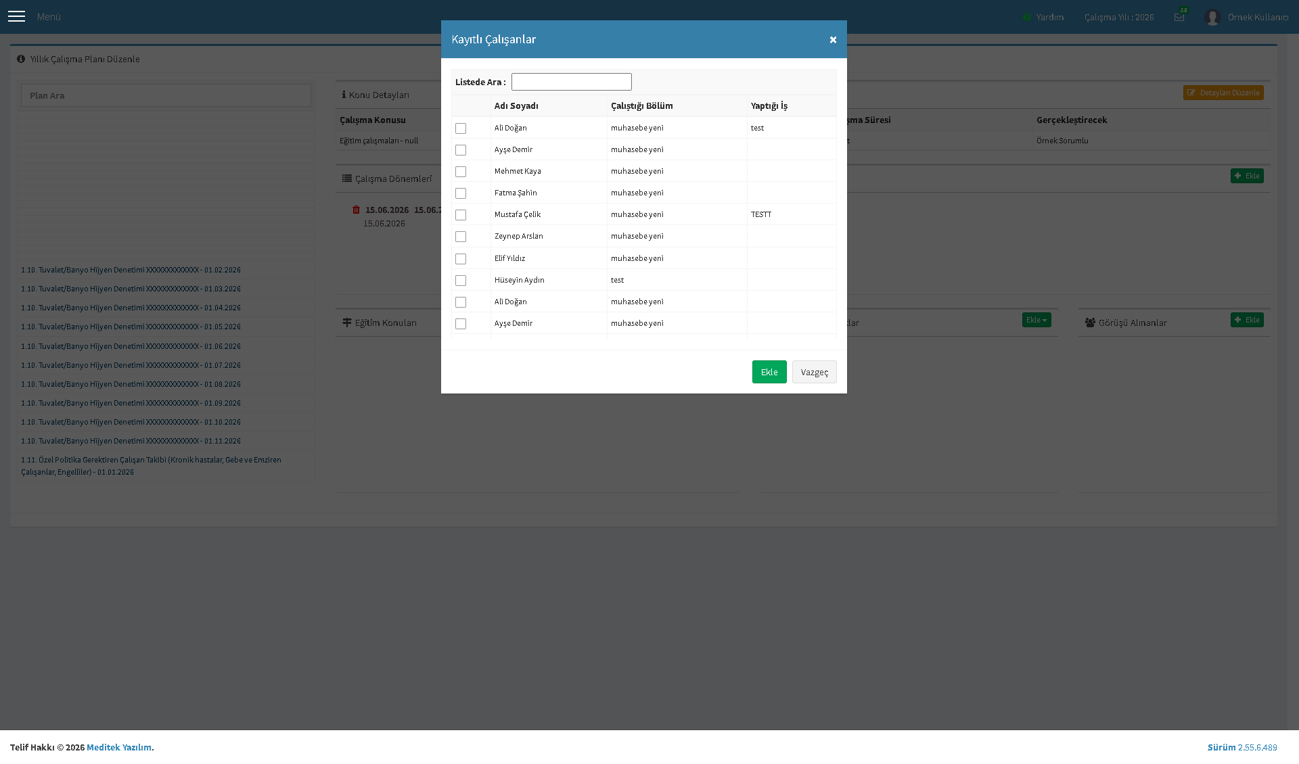Click the Vazgeç cancel button
The image size is (1299, 764).
pyautogui.click(x=815, y=372)
